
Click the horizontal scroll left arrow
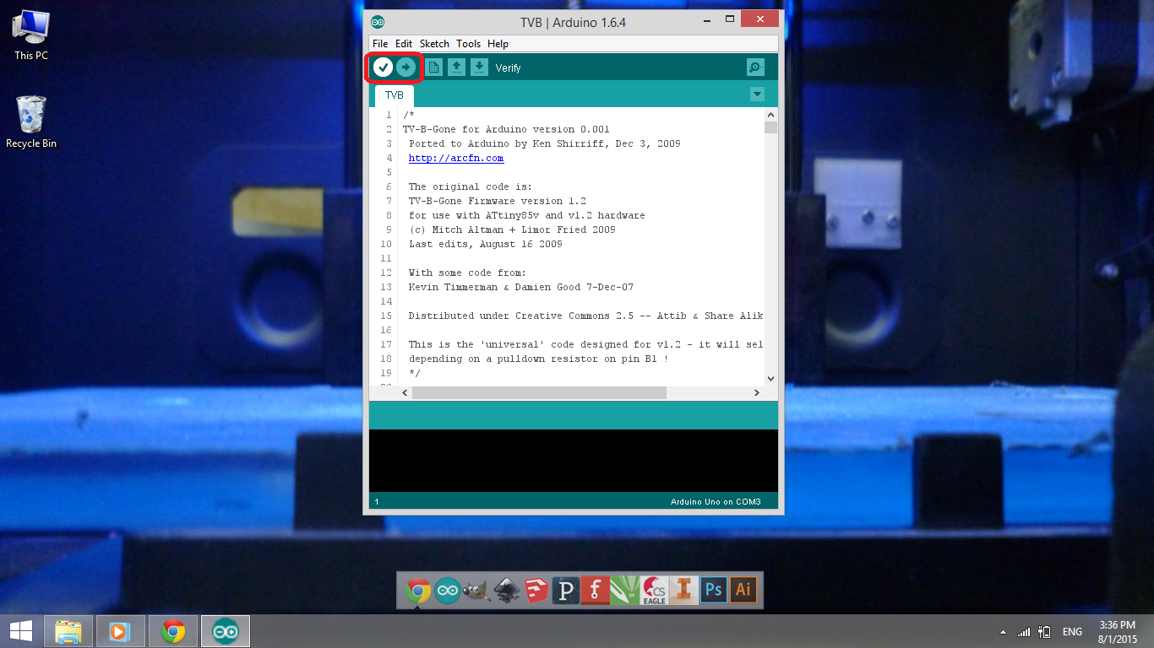(405, 392)
